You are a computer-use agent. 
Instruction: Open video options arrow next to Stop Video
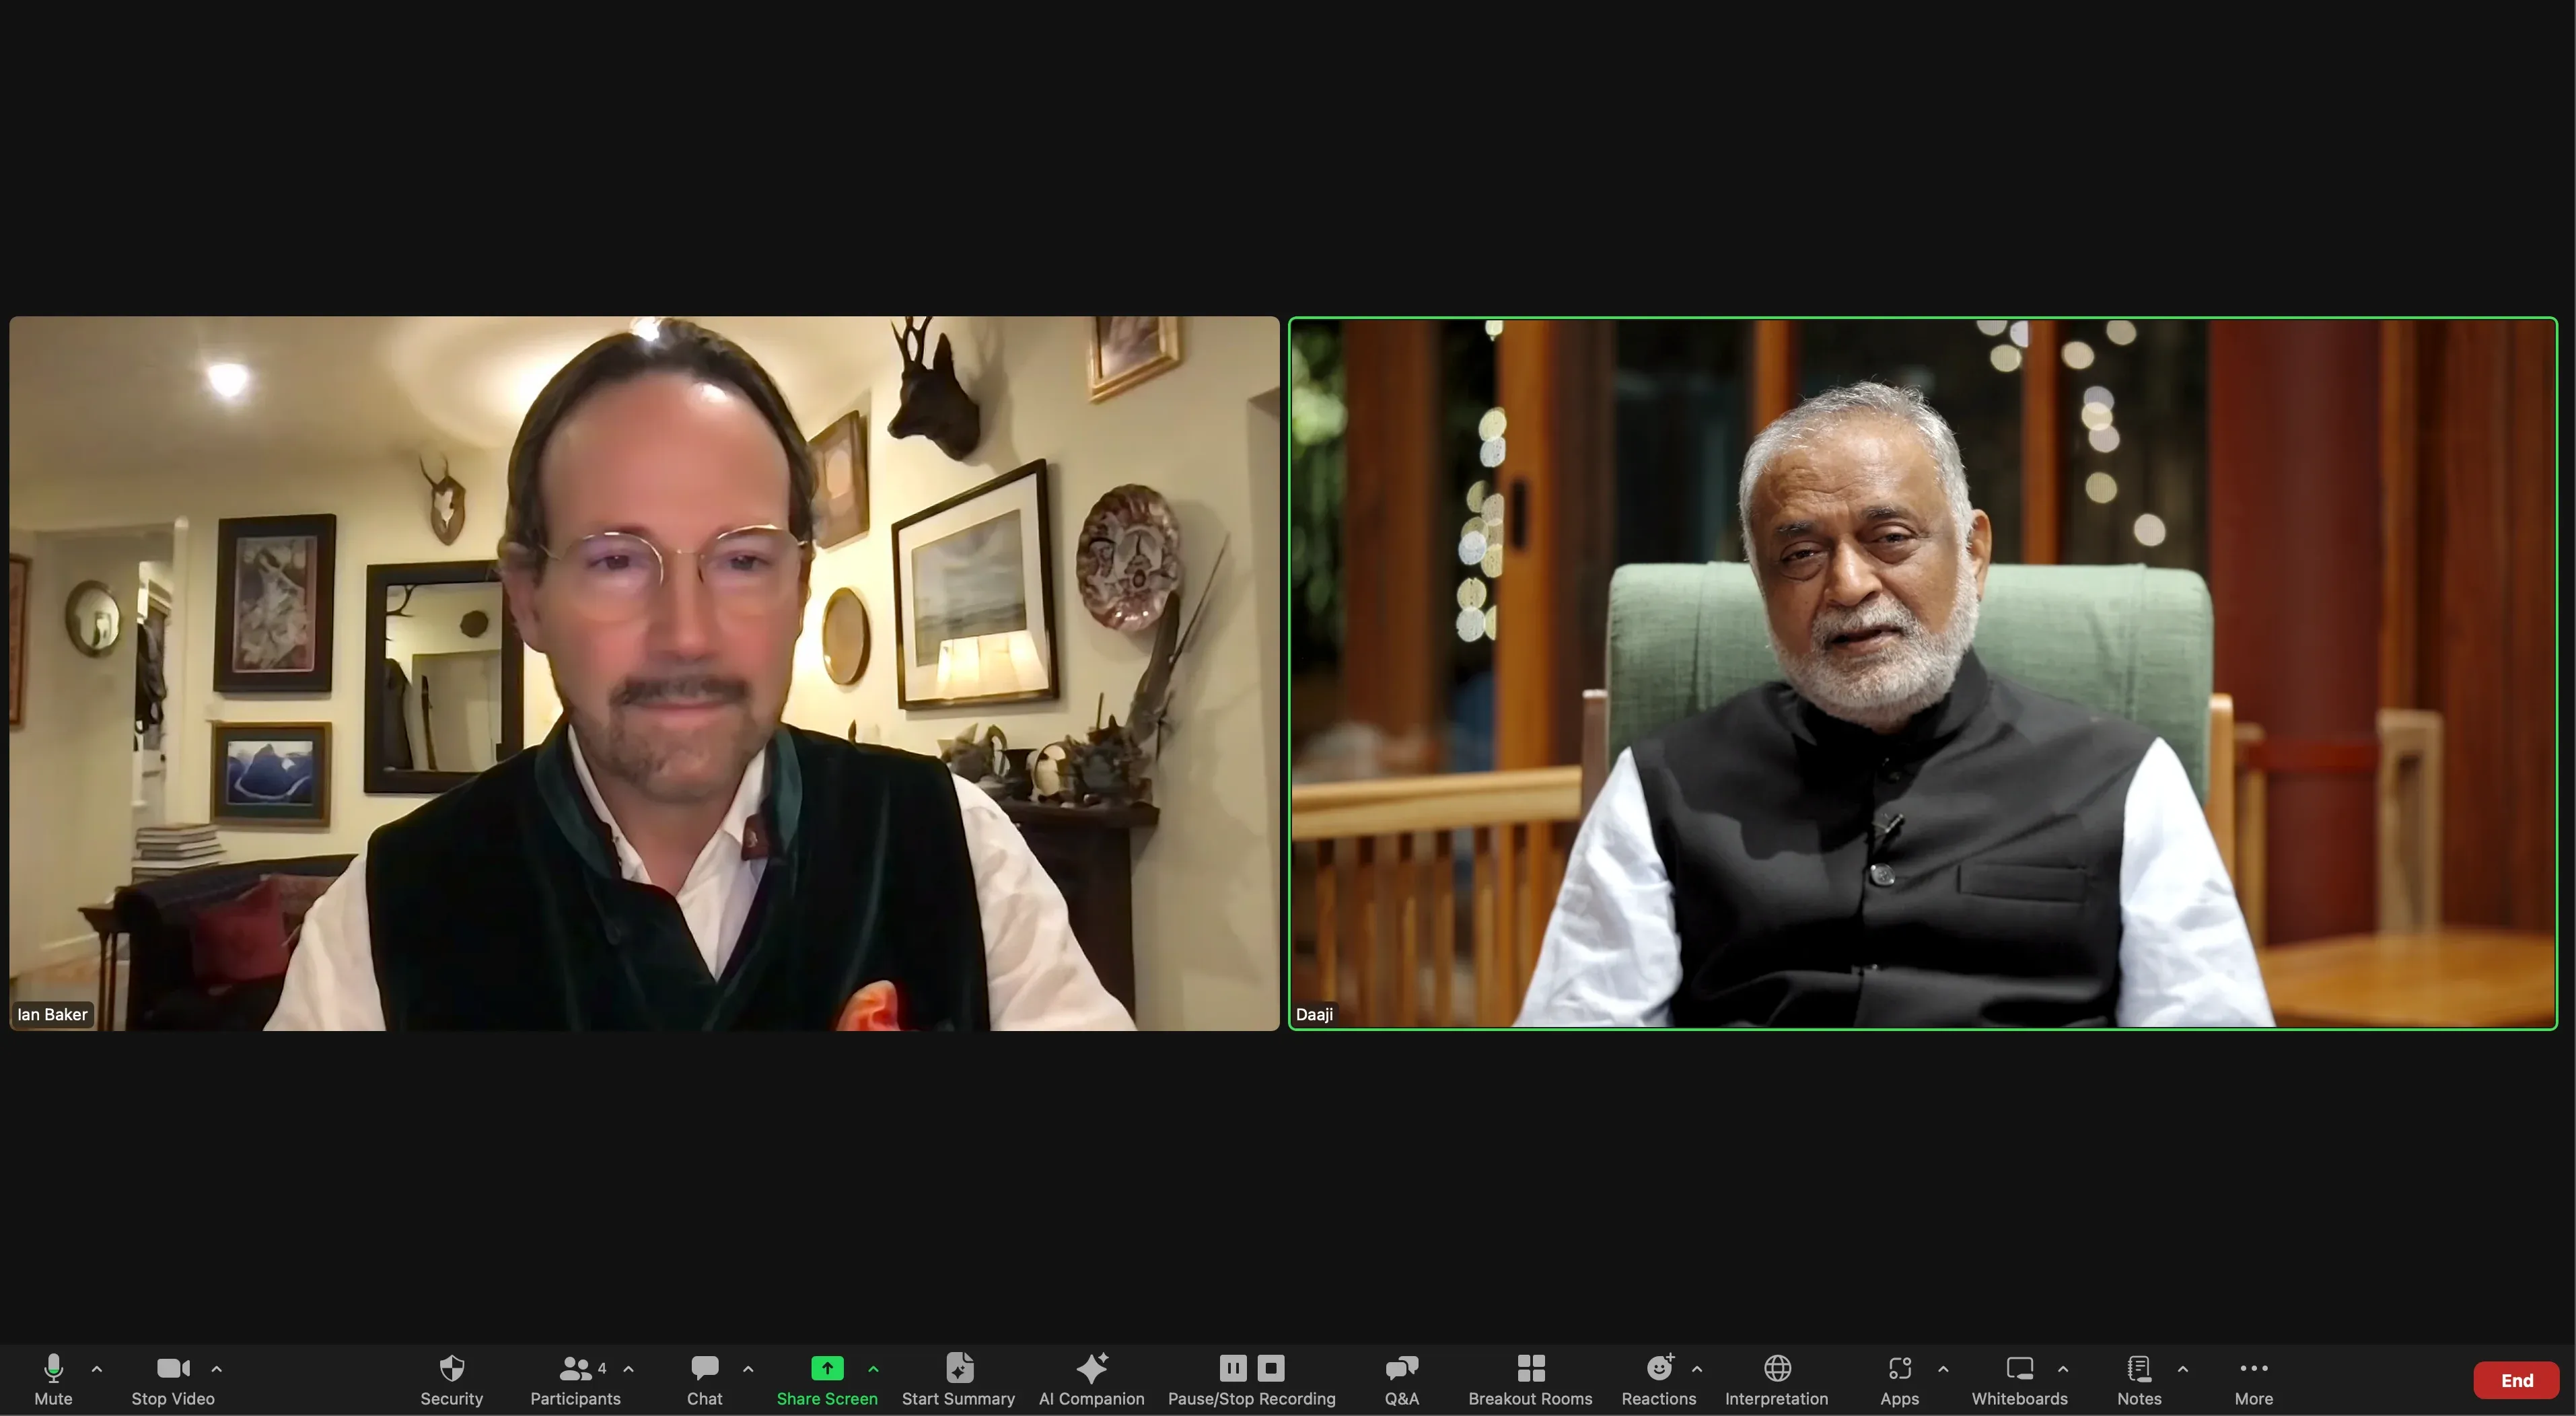point(217,1369)
